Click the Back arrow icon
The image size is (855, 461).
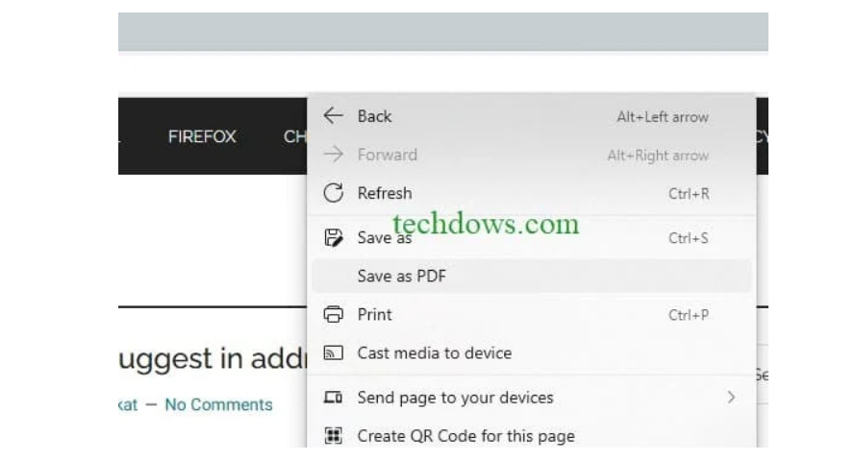point(333,115)
